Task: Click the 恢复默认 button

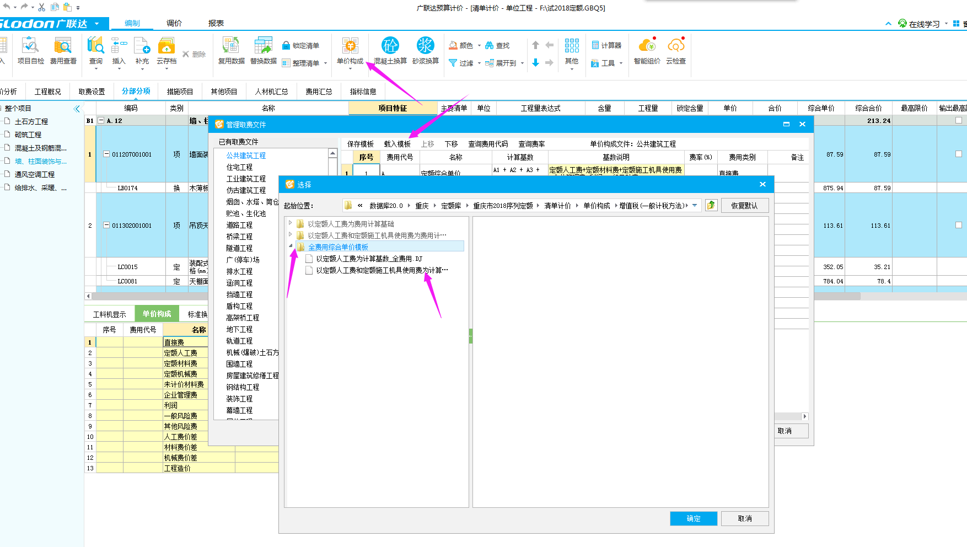Action: 745,205
